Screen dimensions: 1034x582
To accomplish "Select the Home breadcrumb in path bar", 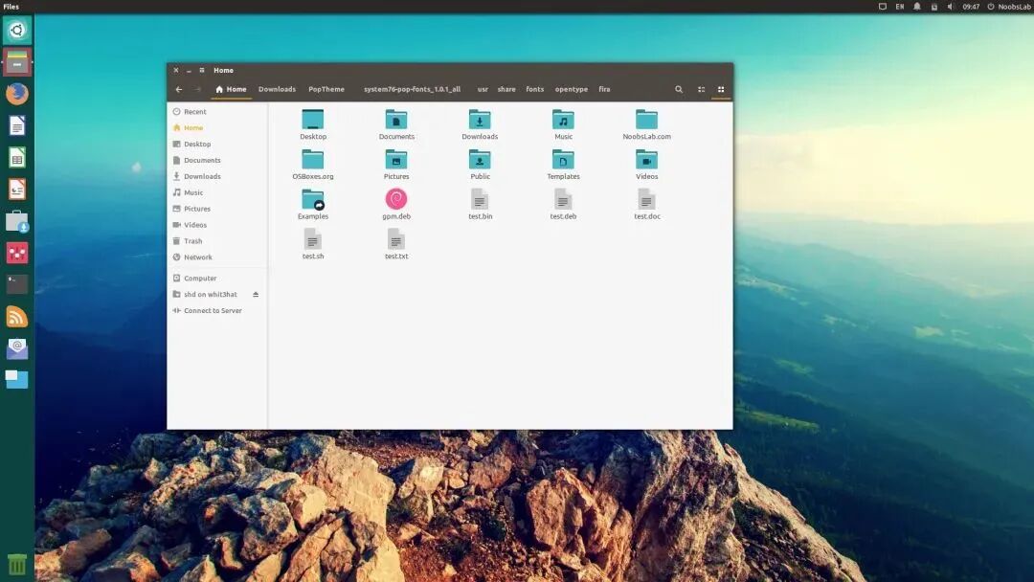I will click(x=231, y=89).
